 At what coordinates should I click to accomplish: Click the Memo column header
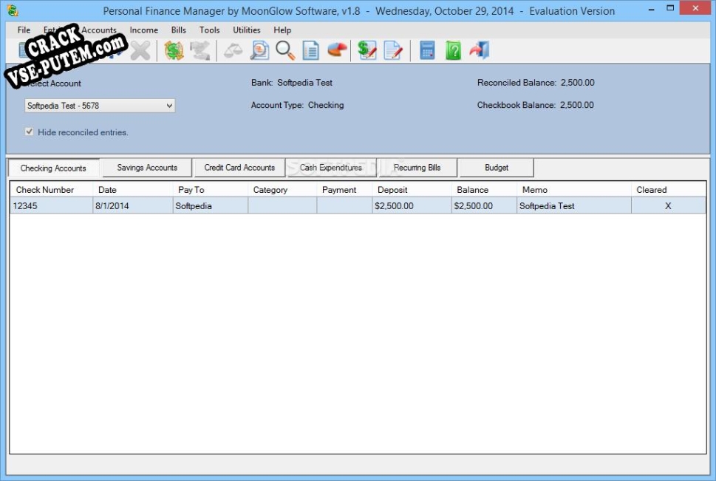(574, 190)
